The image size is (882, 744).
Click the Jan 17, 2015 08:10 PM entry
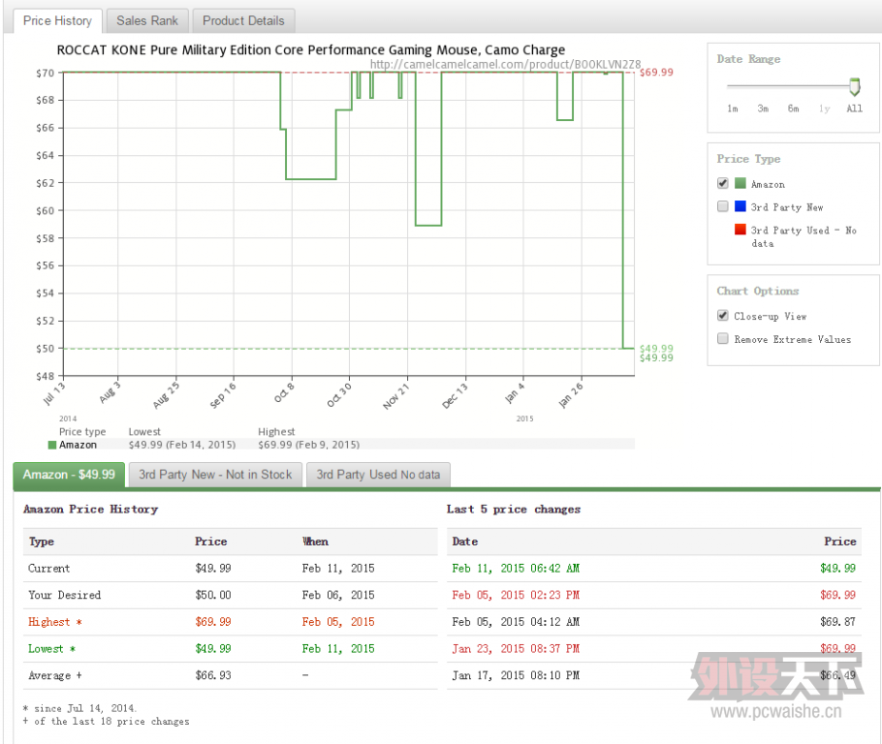pos(516,675)
